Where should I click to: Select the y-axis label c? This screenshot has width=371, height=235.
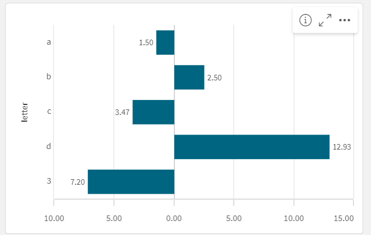pos(49,112)
